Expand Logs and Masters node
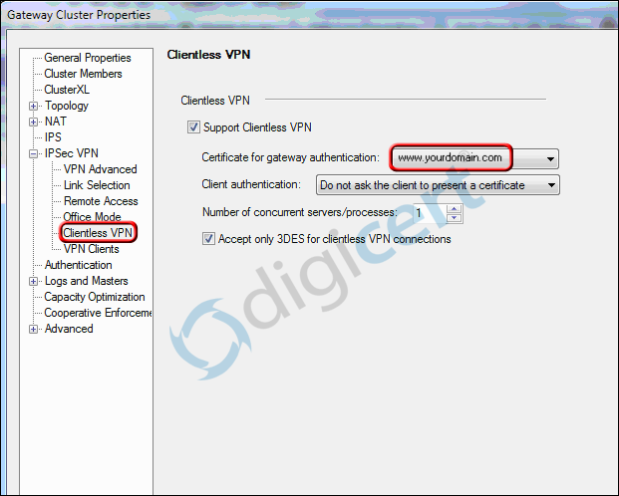The image size is (619, 496). [x=34, y=281]
